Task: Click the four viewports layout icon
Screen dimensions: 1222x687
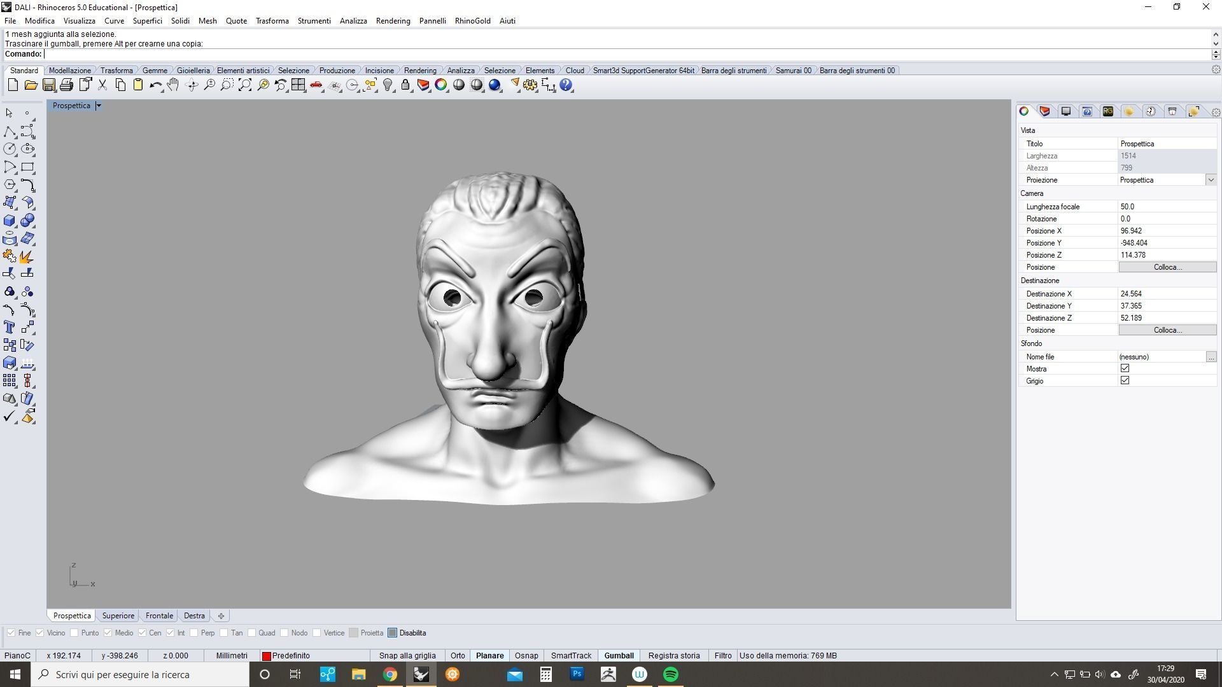Action: click(298, 85)
